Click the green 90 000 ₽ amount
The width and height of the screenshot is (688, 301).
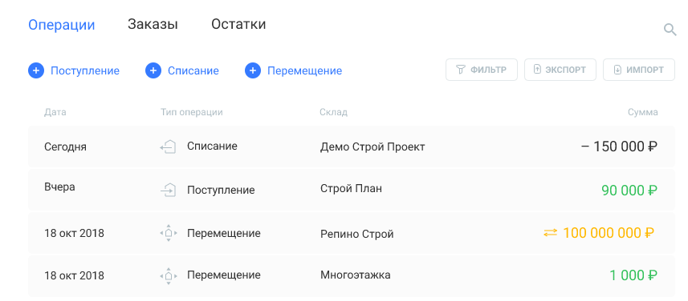(629, 191)
